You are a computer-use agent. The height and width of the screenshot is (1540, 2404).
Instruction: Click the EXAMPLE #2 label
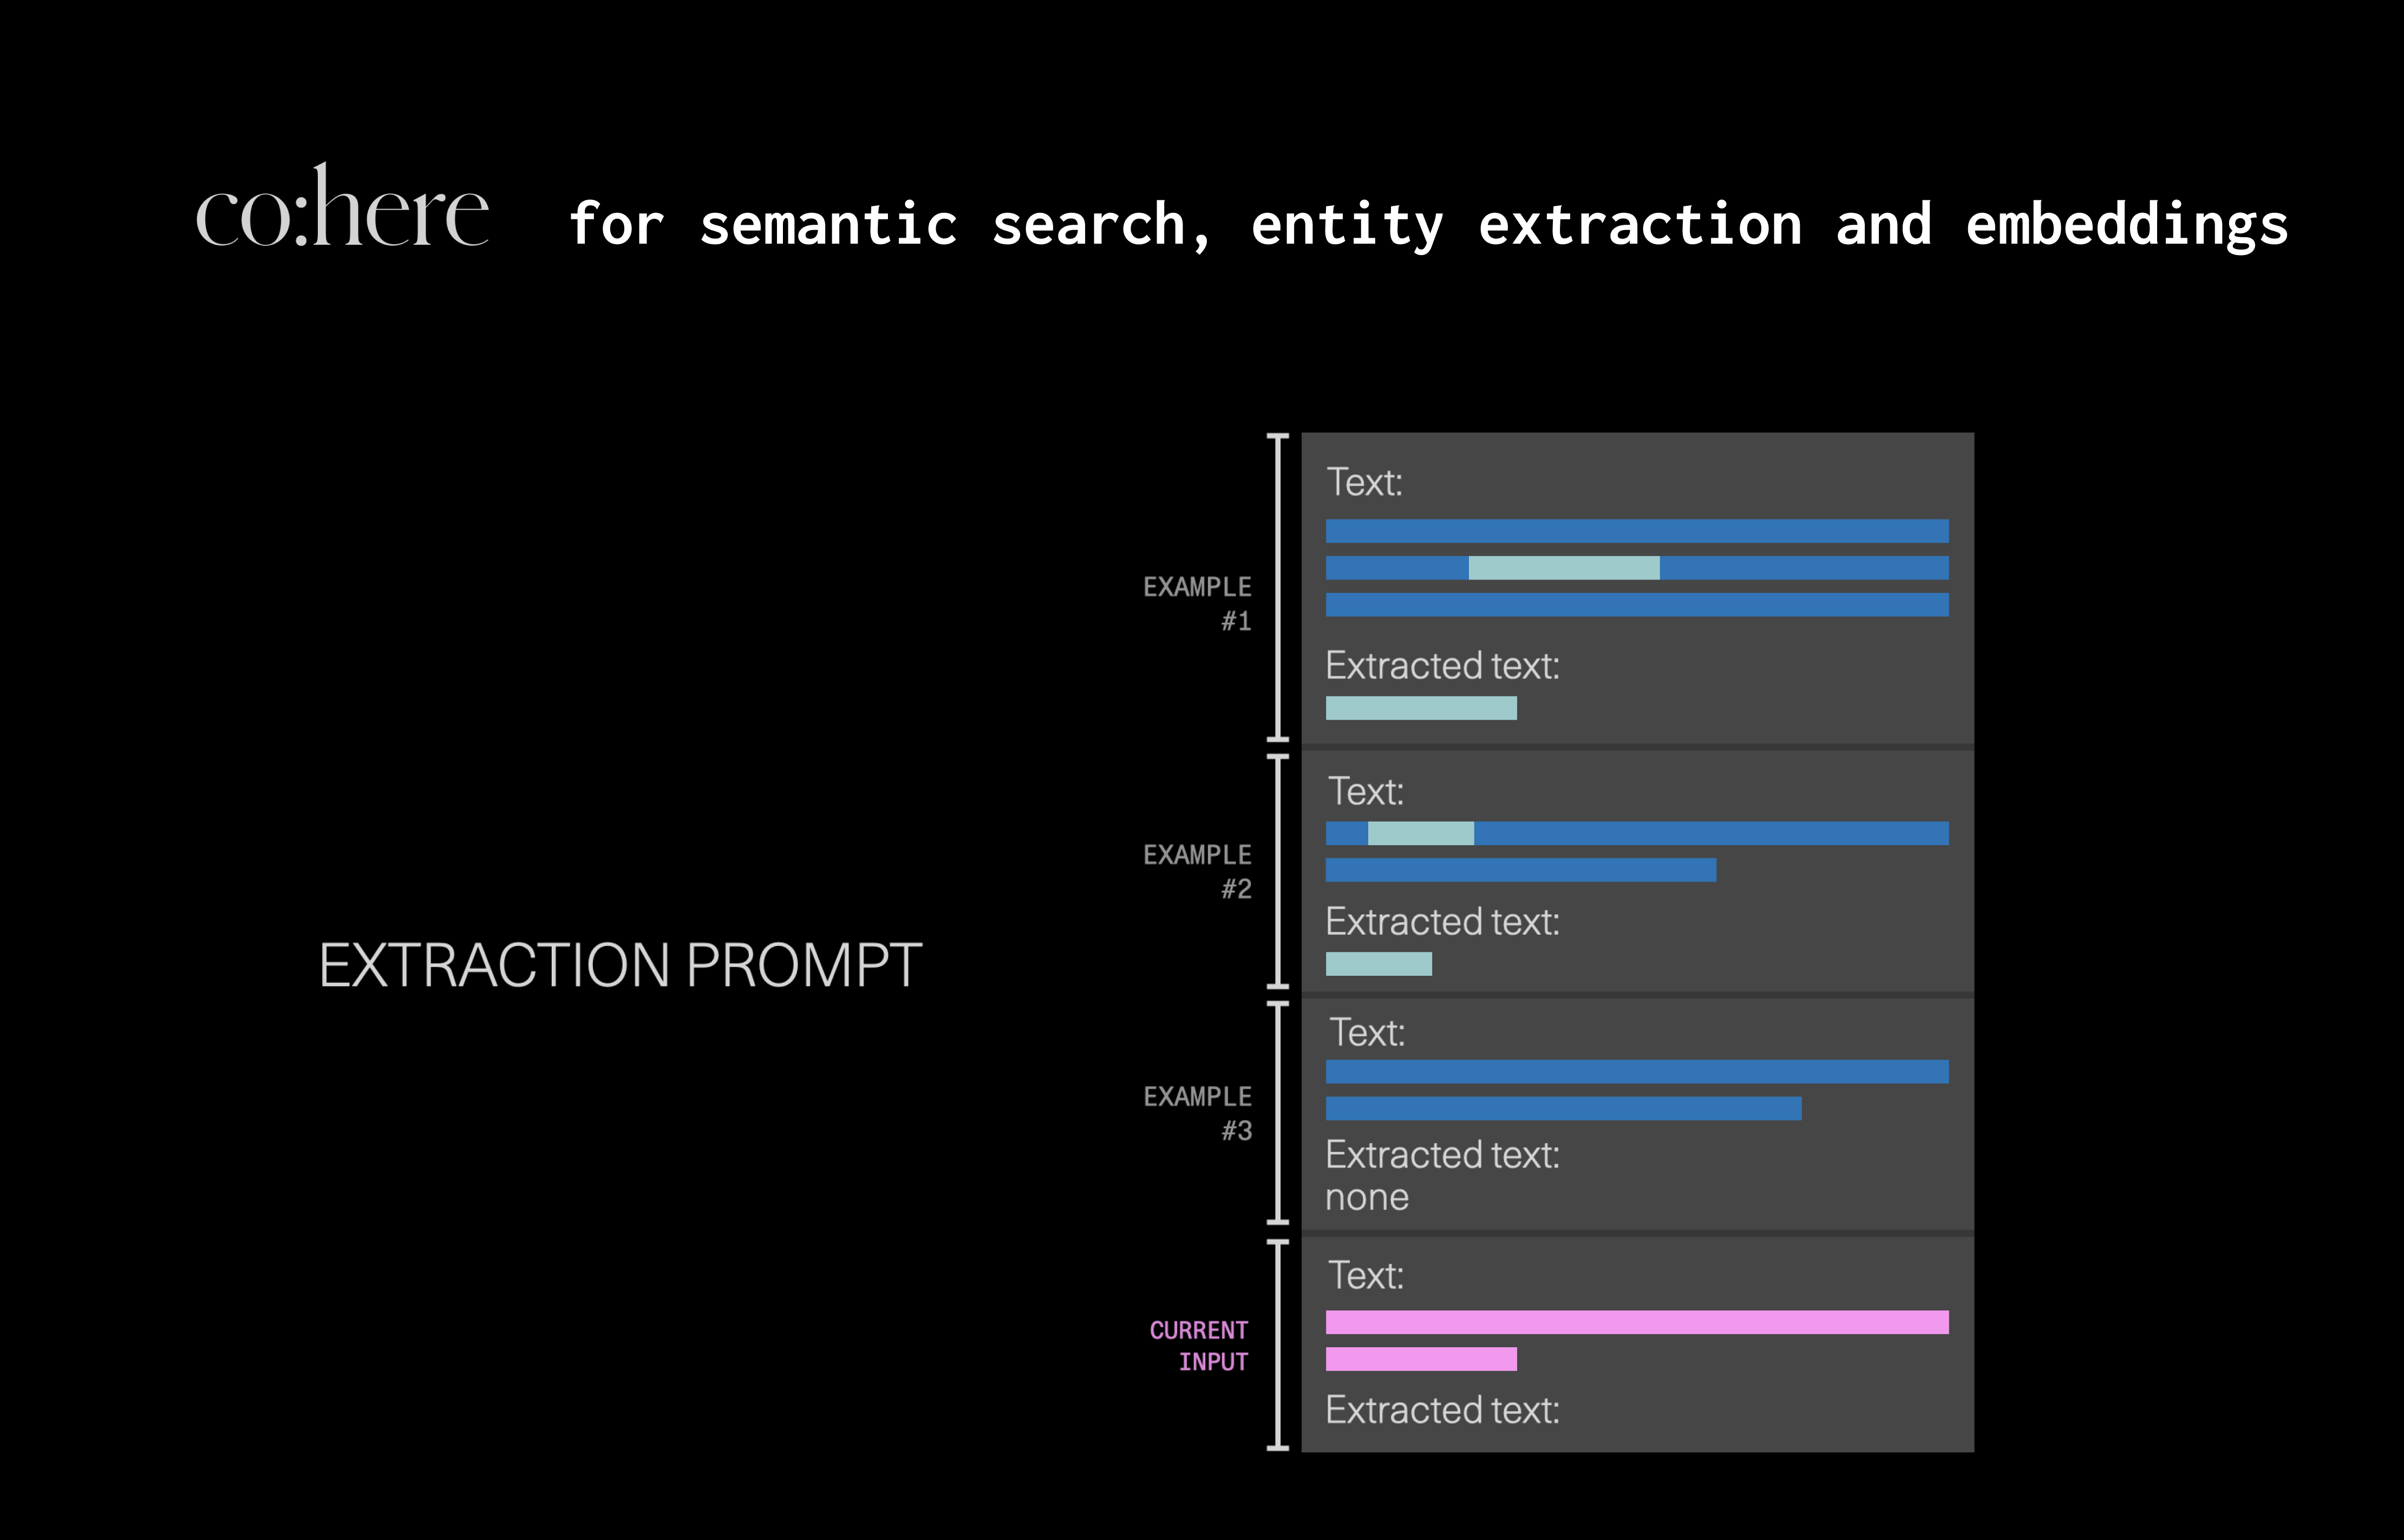pyautogui.click(x=1198, y=871)
